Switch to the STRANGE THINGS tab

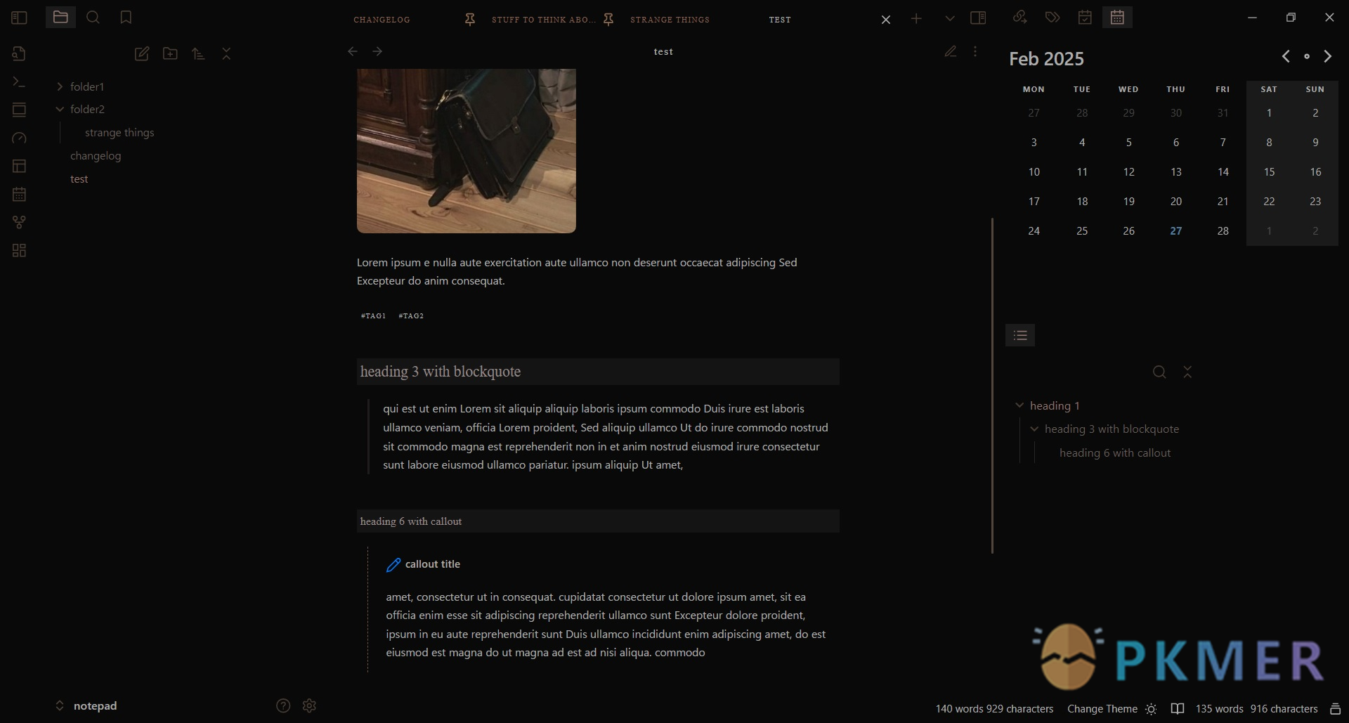670,19
